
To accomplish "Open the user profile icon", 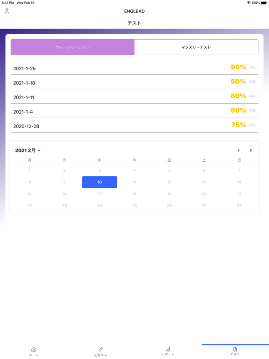I will tap(7, 11).
